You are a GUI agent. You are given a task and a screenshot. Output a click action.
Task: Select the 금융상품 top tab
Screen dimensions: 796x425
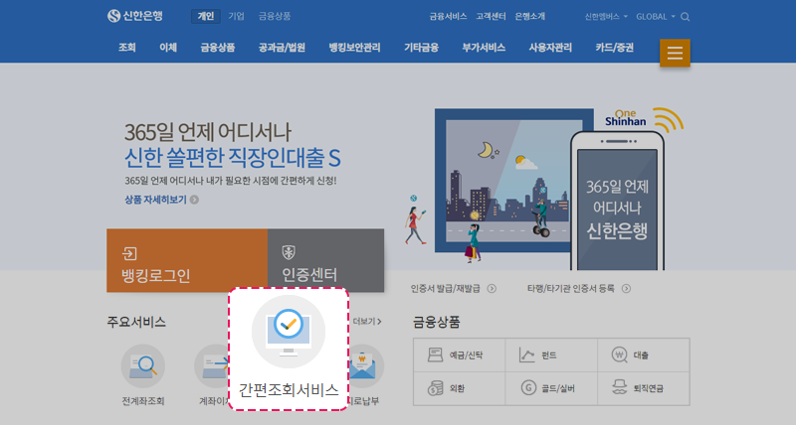pos(275,16)
